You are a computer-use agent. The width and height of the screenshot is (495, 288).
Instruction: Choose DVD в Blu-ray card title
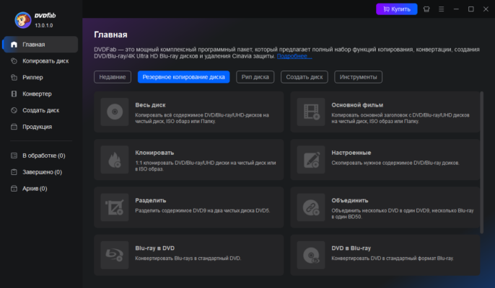coord(351,248)
